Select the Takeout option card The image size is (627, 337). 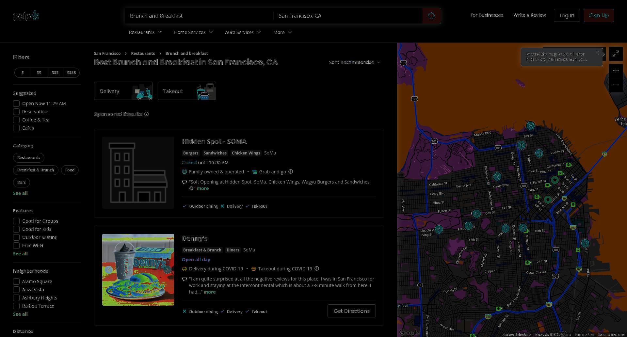(187, 91)
